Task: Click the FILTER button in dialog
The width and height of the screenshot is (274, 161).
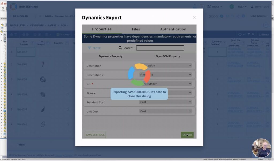Action: [x=94, y=48]
